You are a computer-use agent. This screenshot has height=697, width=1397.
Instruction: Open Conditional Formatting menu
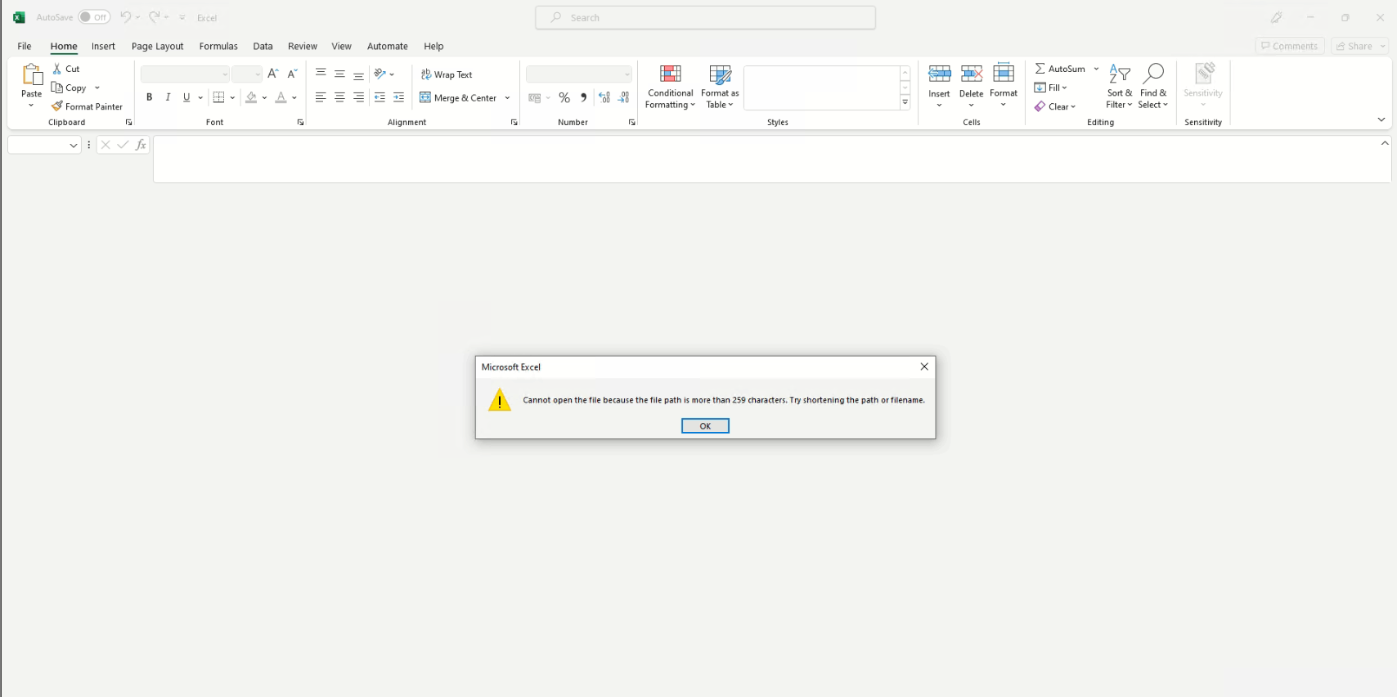click(670, 86)
